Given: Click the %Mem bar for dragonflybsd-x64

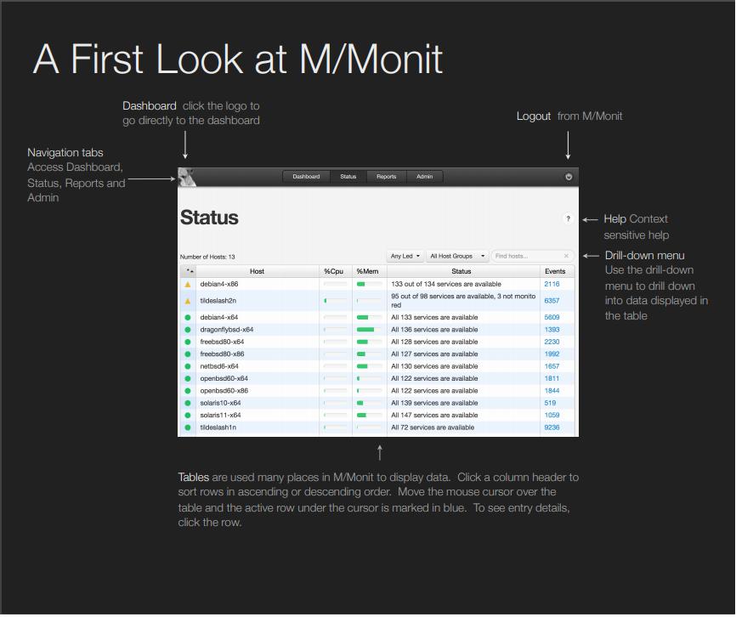Looking at the screenshot, I should tap(366, 330).
